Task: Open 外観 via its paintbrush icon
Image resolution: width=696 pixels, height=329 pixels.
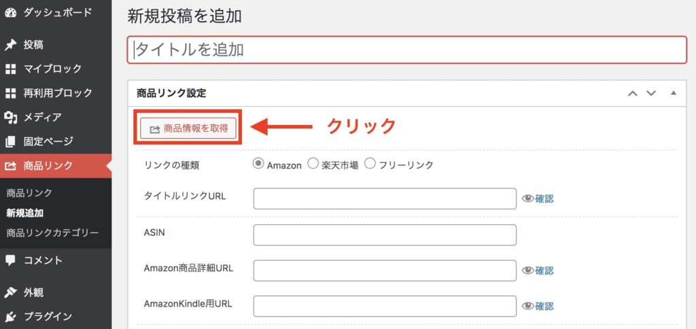Action: tap(10, 292)
